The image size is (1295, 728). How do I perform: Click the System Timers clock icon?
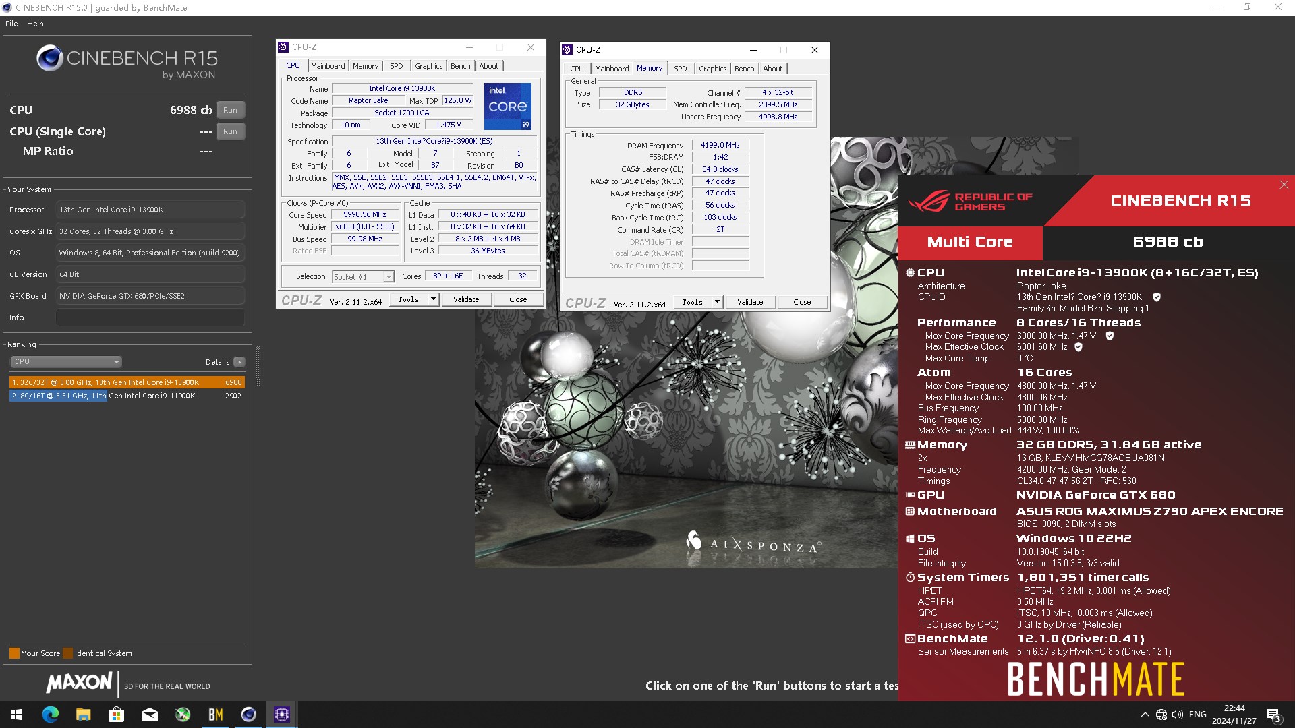coord(910,578)
